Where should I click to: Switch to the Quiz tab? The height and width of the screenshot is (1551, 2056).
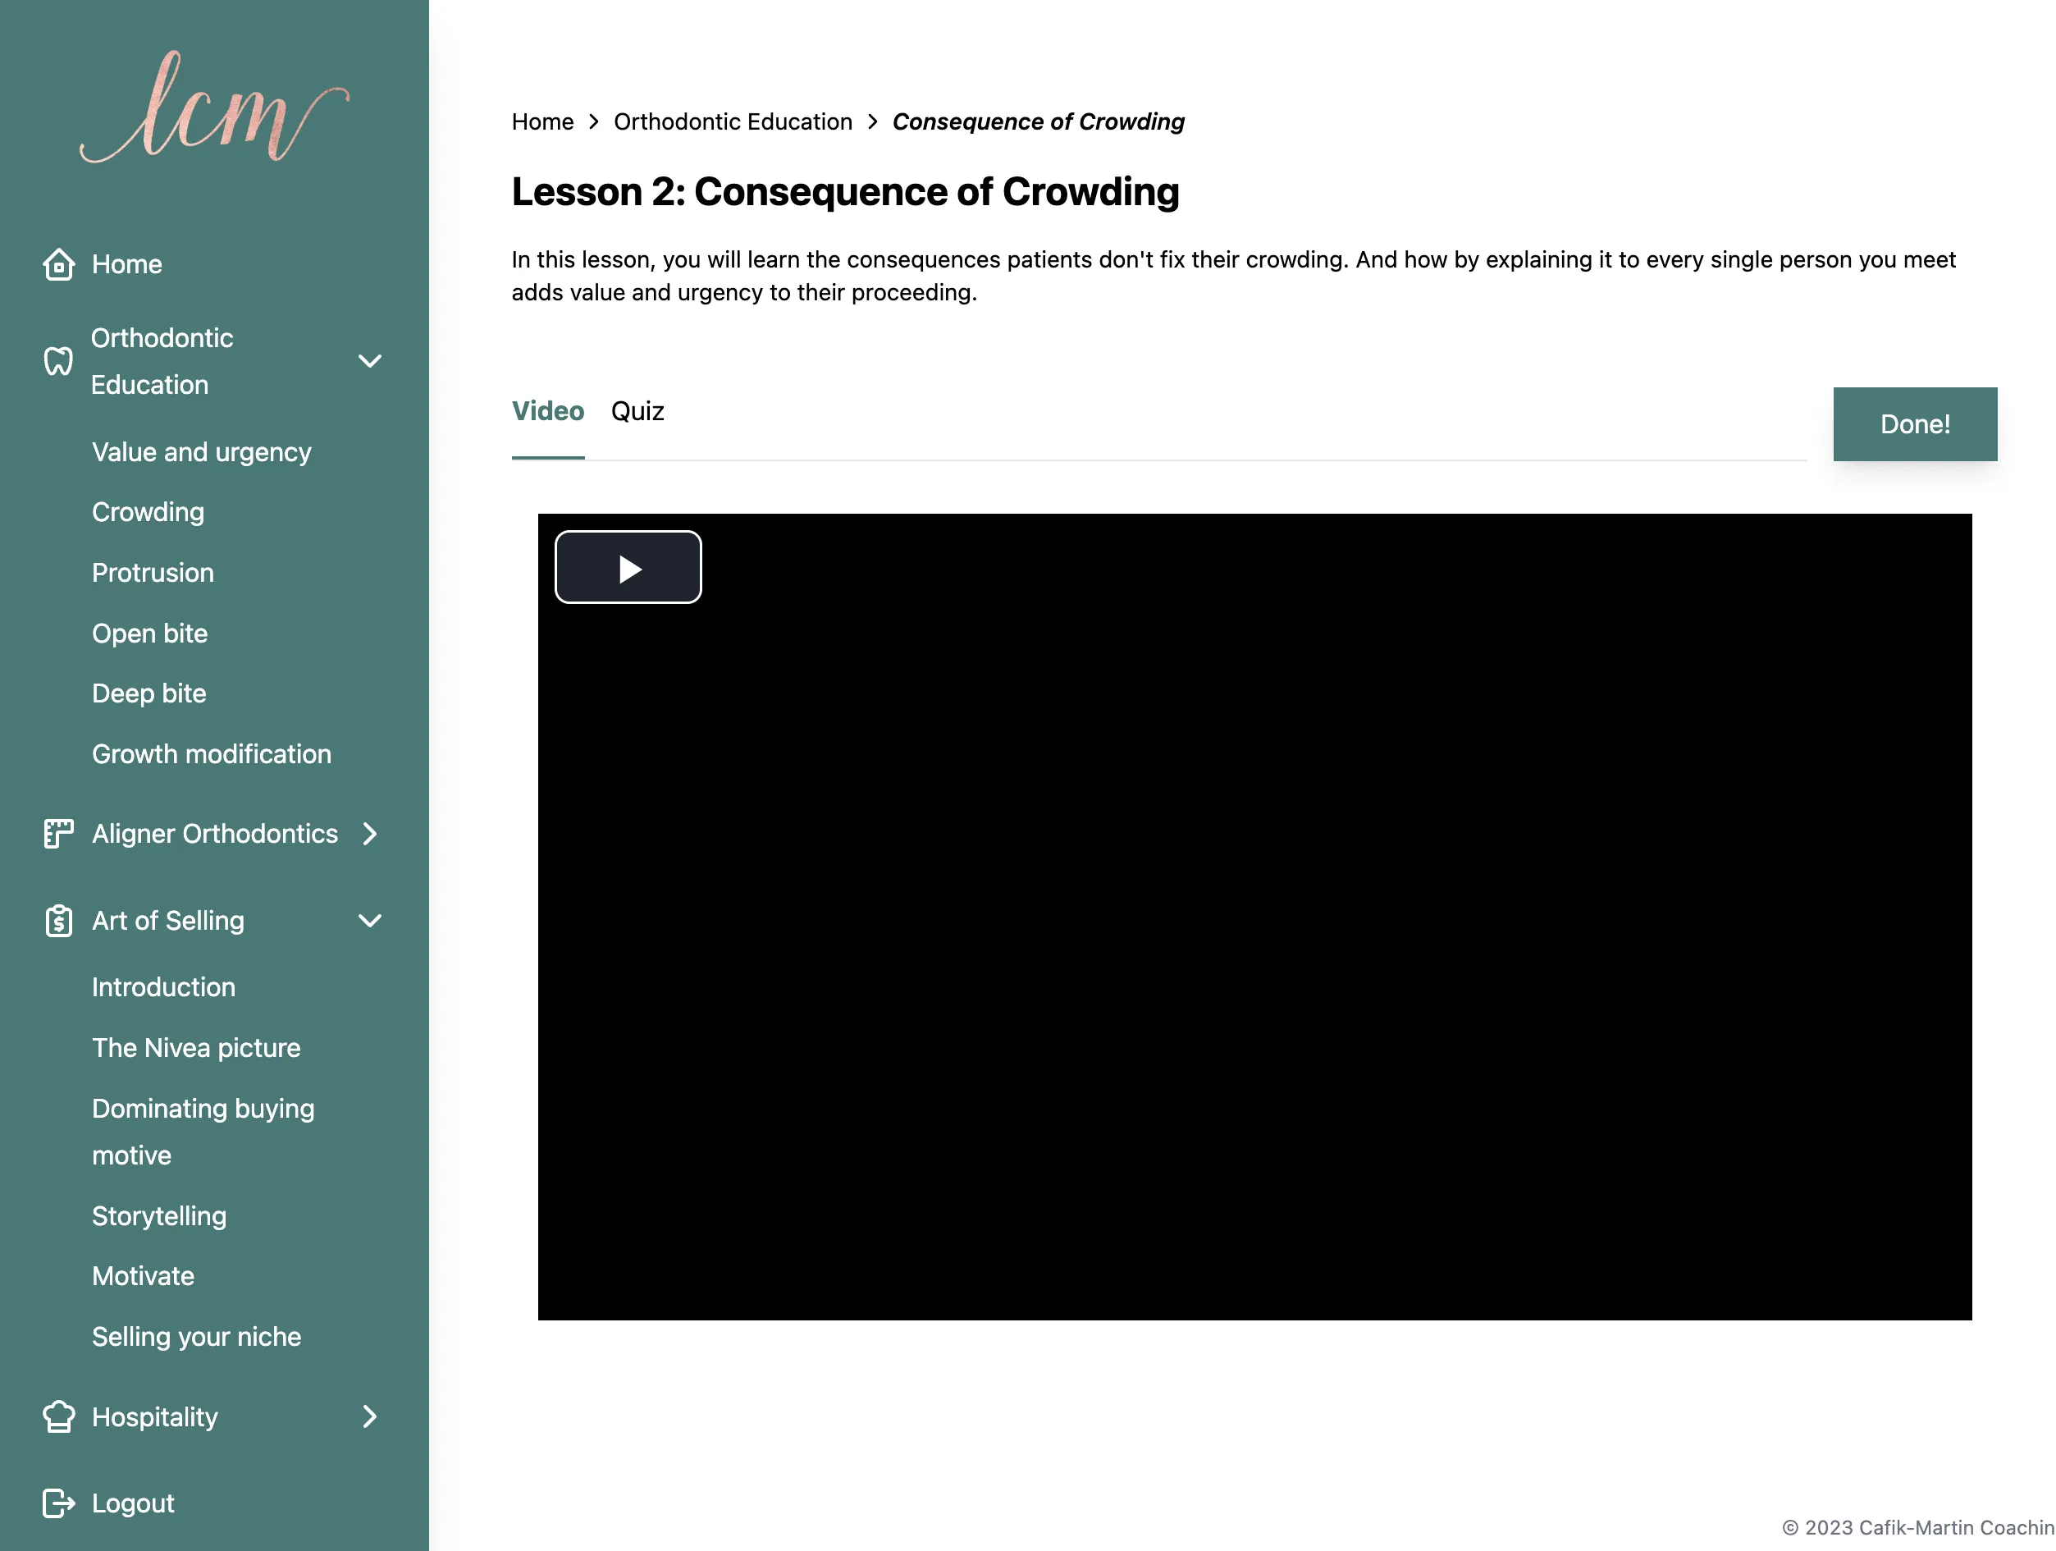click(637, 410)
